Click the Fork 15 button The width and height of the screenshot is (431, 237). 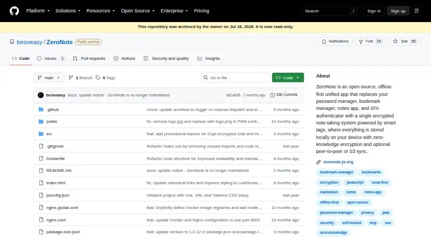click(371, 41)
